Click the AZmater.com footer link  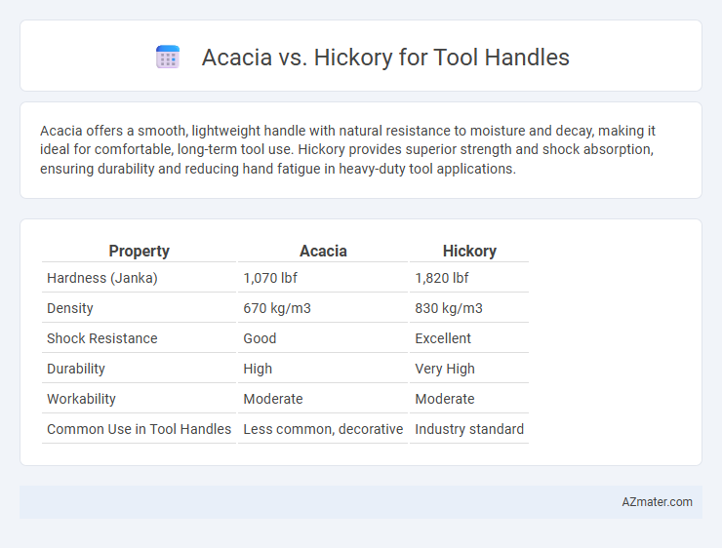657,502
